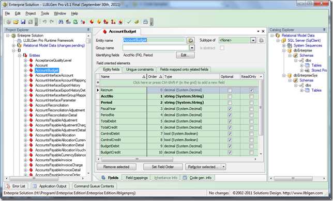
Task: Click the Redo toolbar icon
Action: coord(52,22)
